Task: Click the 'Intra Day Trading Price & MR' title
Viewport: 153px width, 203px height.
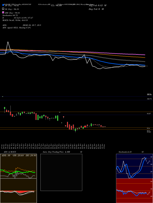Action: pyautogui.click(x=56, y=152)
